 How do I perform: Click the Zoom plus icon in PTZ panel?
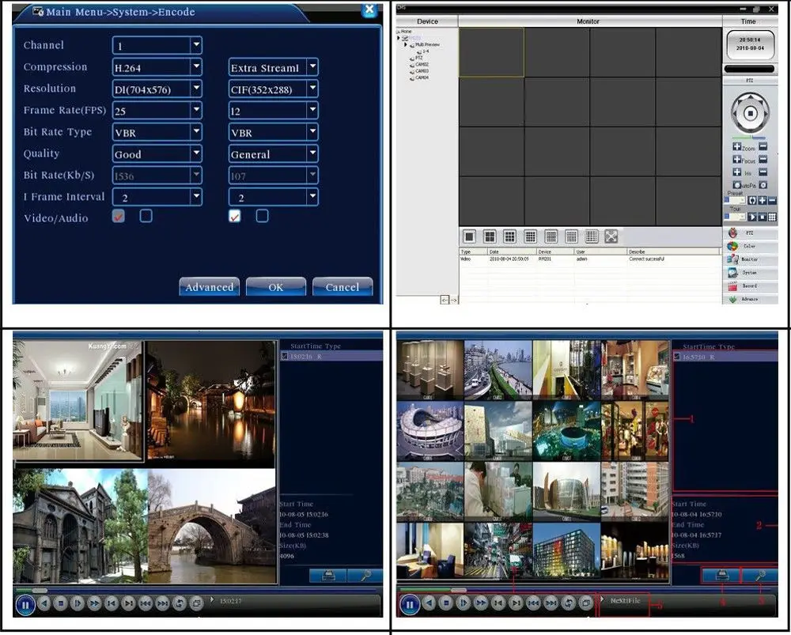click(x=736, y=147)
